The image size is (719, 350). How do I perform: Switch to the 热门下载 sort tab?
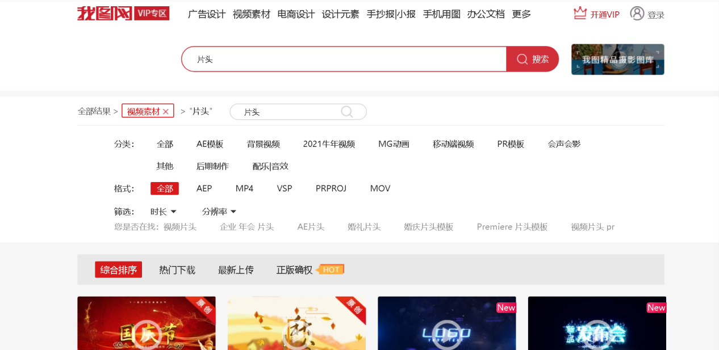(x=177, y=269)
